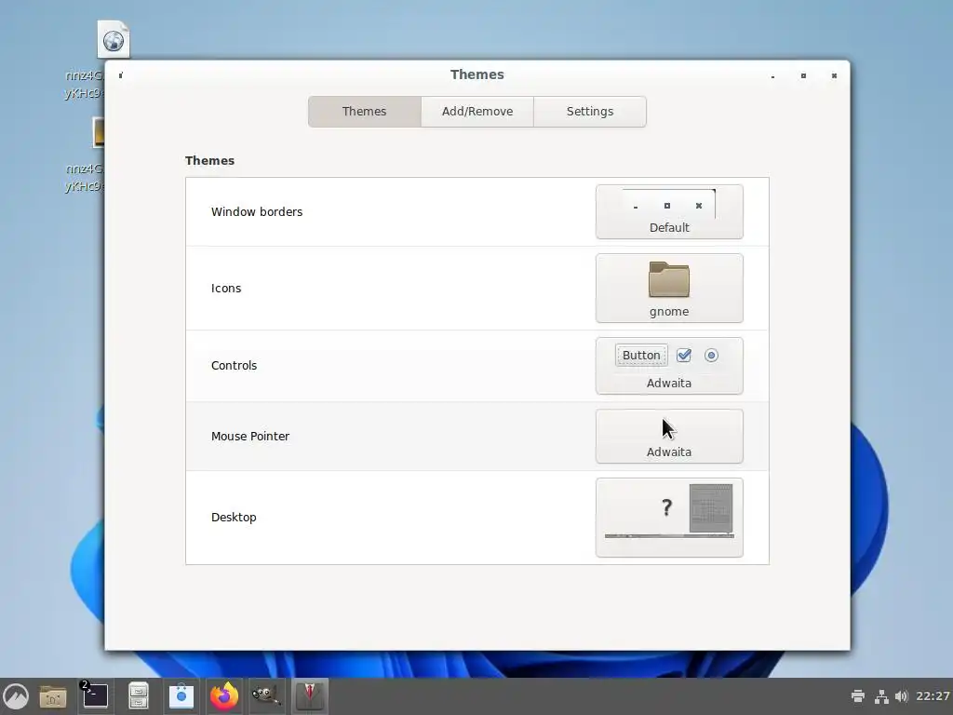Open the file manager cabinet icon

coord(139,696)
